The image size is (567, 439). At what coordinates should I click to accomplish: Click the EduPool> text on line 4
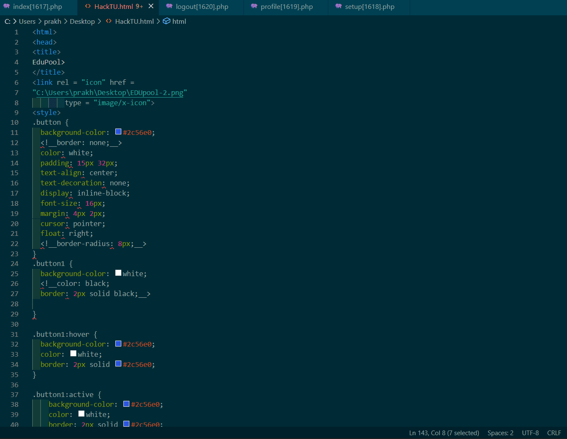(49, 62)
